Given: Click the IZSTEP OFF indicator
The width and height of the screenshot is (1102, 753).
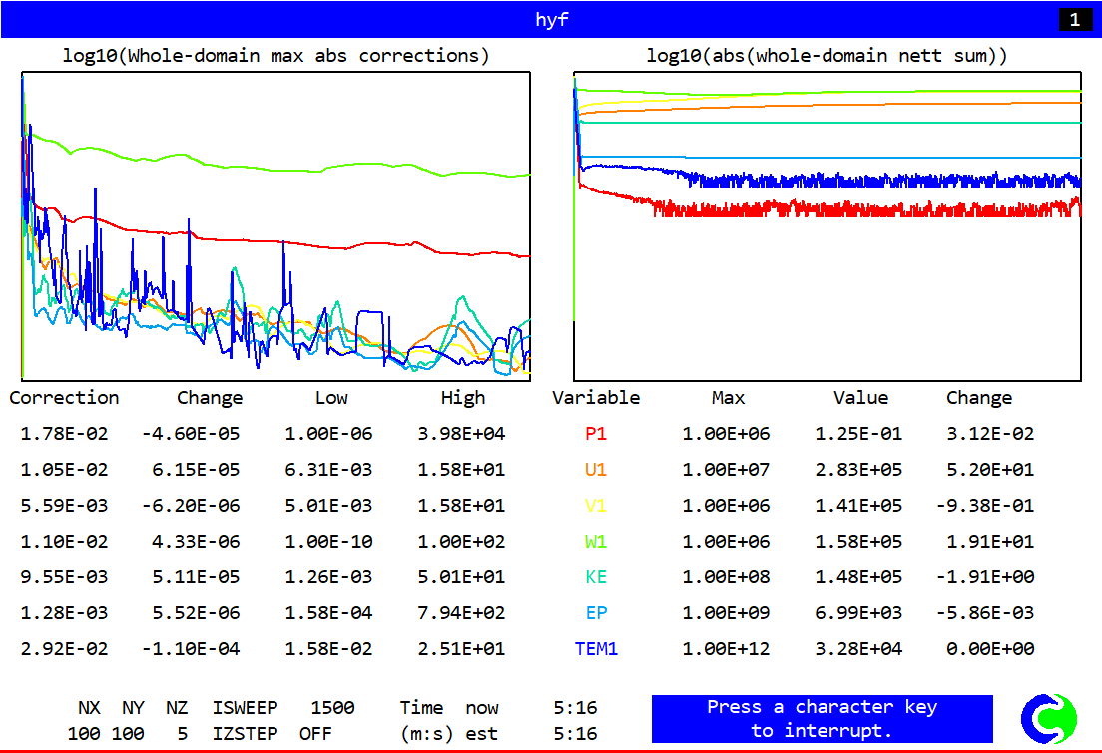Looking at the screenshot, I should [315, 734].
